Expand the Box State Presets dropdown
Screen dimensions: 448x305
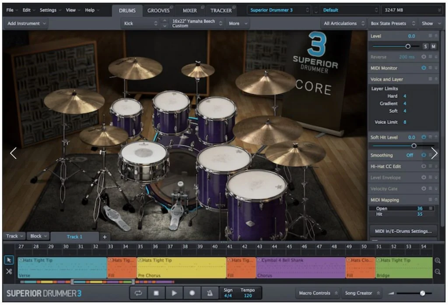pyautogui.click(x=392, y=24)
